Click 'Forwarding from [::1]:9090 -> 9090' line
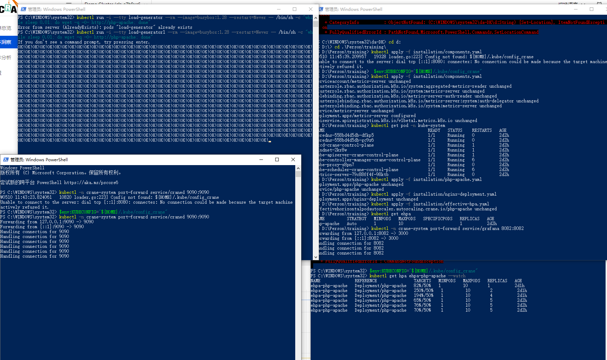The width and height of the screenshot is (607, 360). (x=42, y=227)
